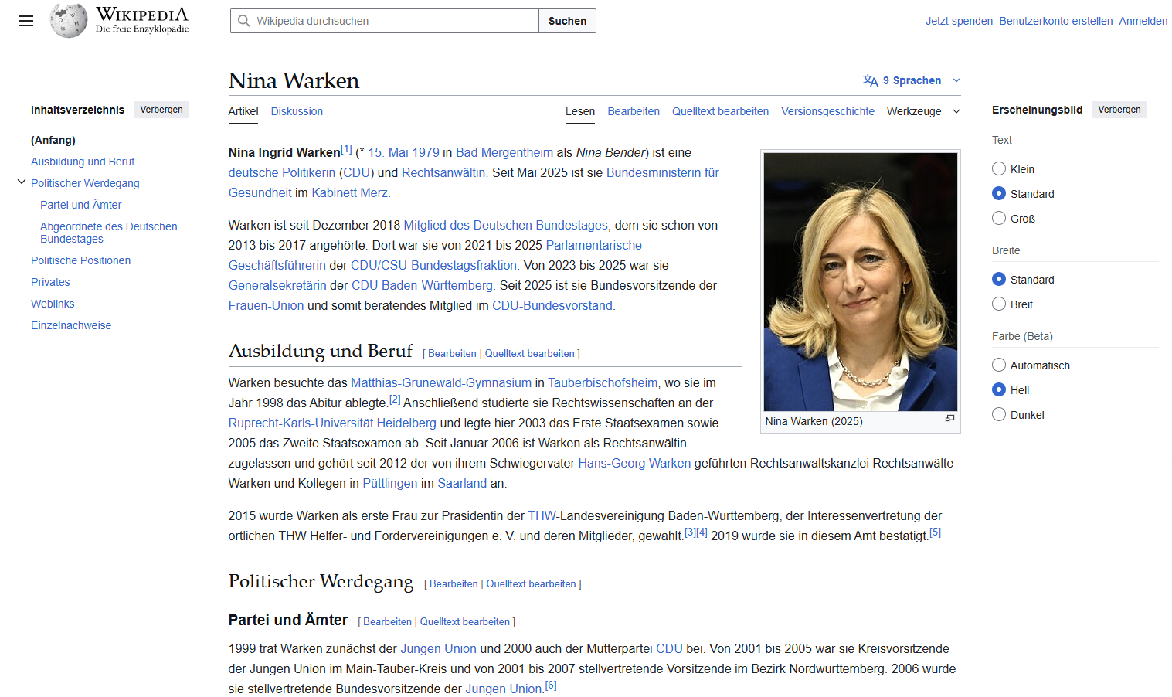Image resolution: width=1172 pixels, height=697 pixels.
Task: Open Ruprecht-Karls-Universität Heidelberg link
Action: 332,423
